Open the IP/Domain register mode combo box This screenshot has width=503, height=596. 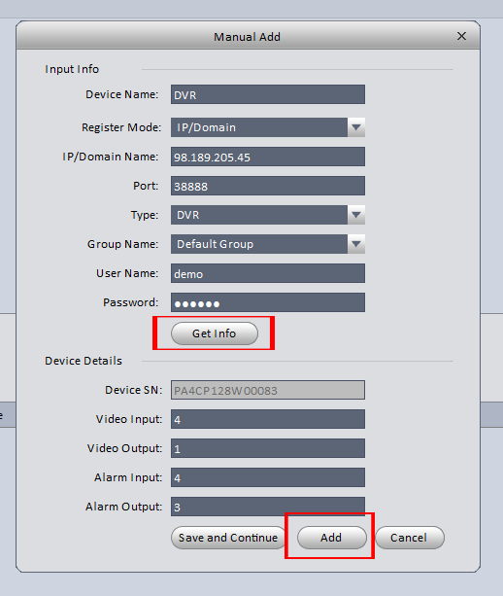(268, 127)
